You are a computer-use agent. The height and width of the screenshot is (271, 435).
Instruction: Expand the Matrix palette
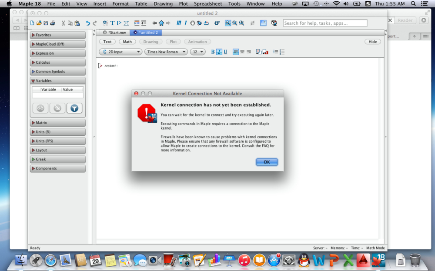[58, 123]
